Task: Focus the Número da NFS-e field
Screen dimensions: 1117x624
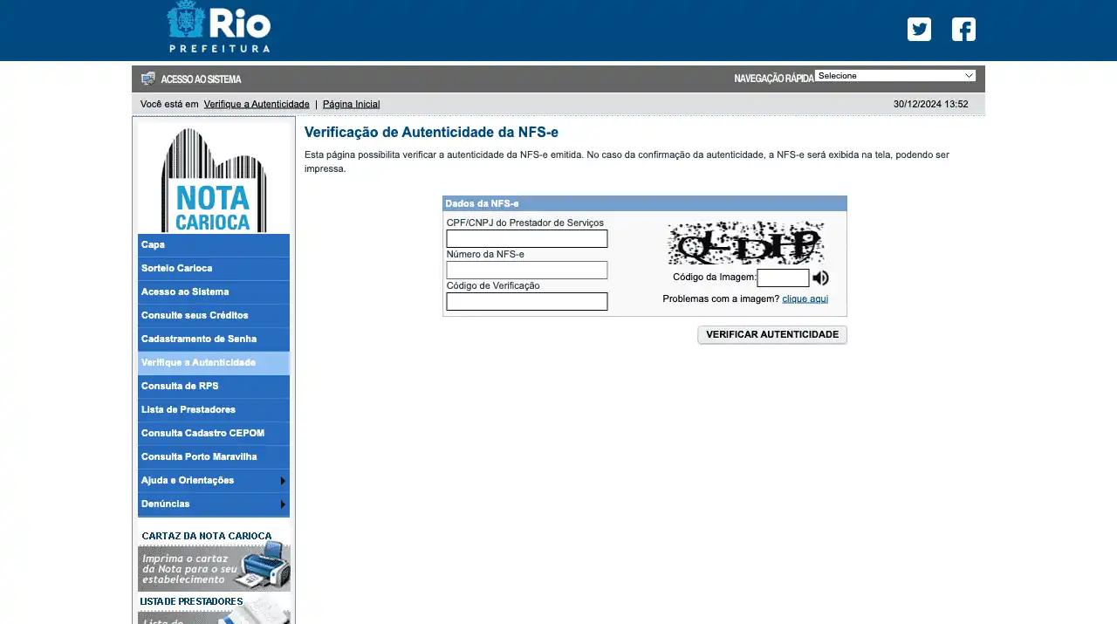Action: (526, 271)
